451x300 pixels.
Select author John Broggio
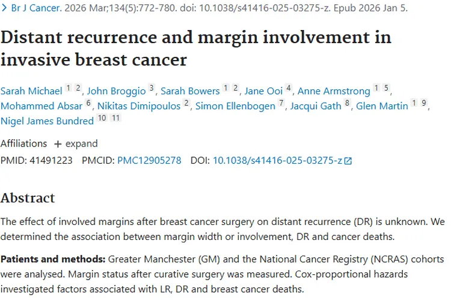tap(116, 91)
